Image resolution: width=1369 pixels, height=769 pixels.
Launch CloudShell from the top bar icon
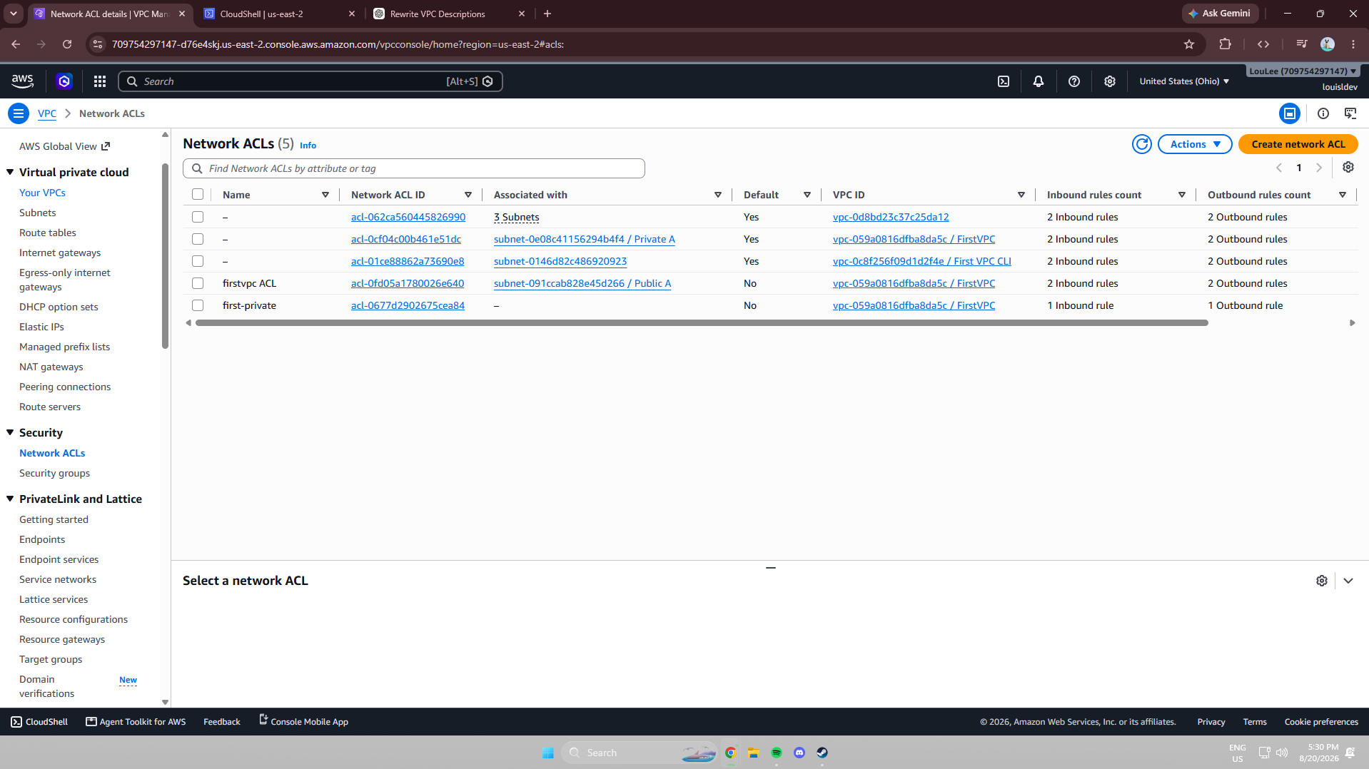1004,81
